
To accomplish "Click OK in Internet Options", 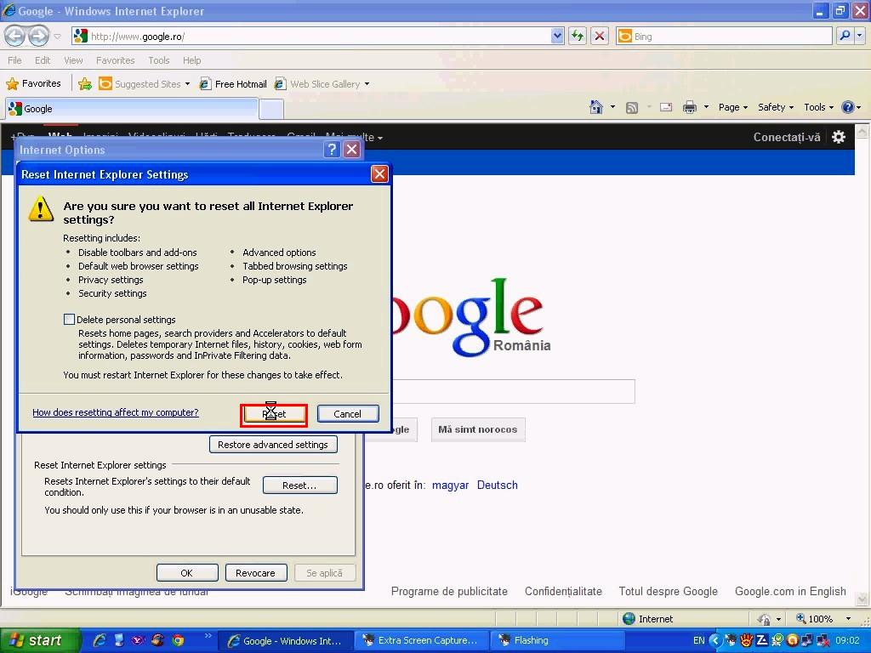I will click(x=187, y=573).
